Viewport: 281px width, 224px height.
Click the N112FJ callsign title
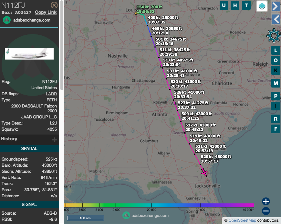[13, 5]
